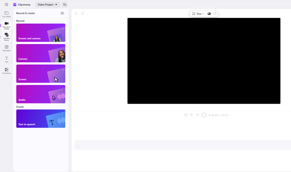Choose the Screen recording card
The height and width of the screenshot is (172, 291).
coord(41,74)
